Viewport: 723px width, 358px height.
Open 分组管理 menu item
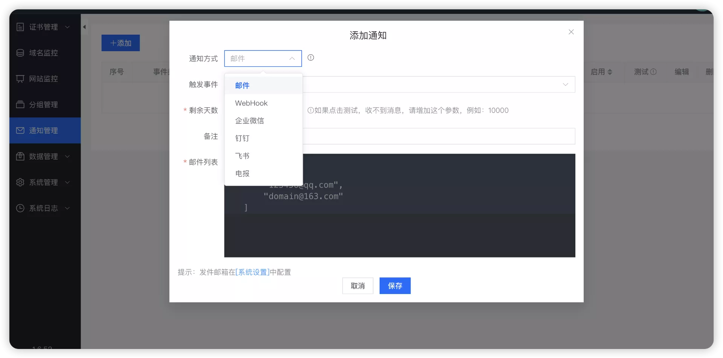[45, 105]
